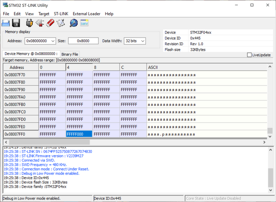Open the External Loader menu

point(86,14)
